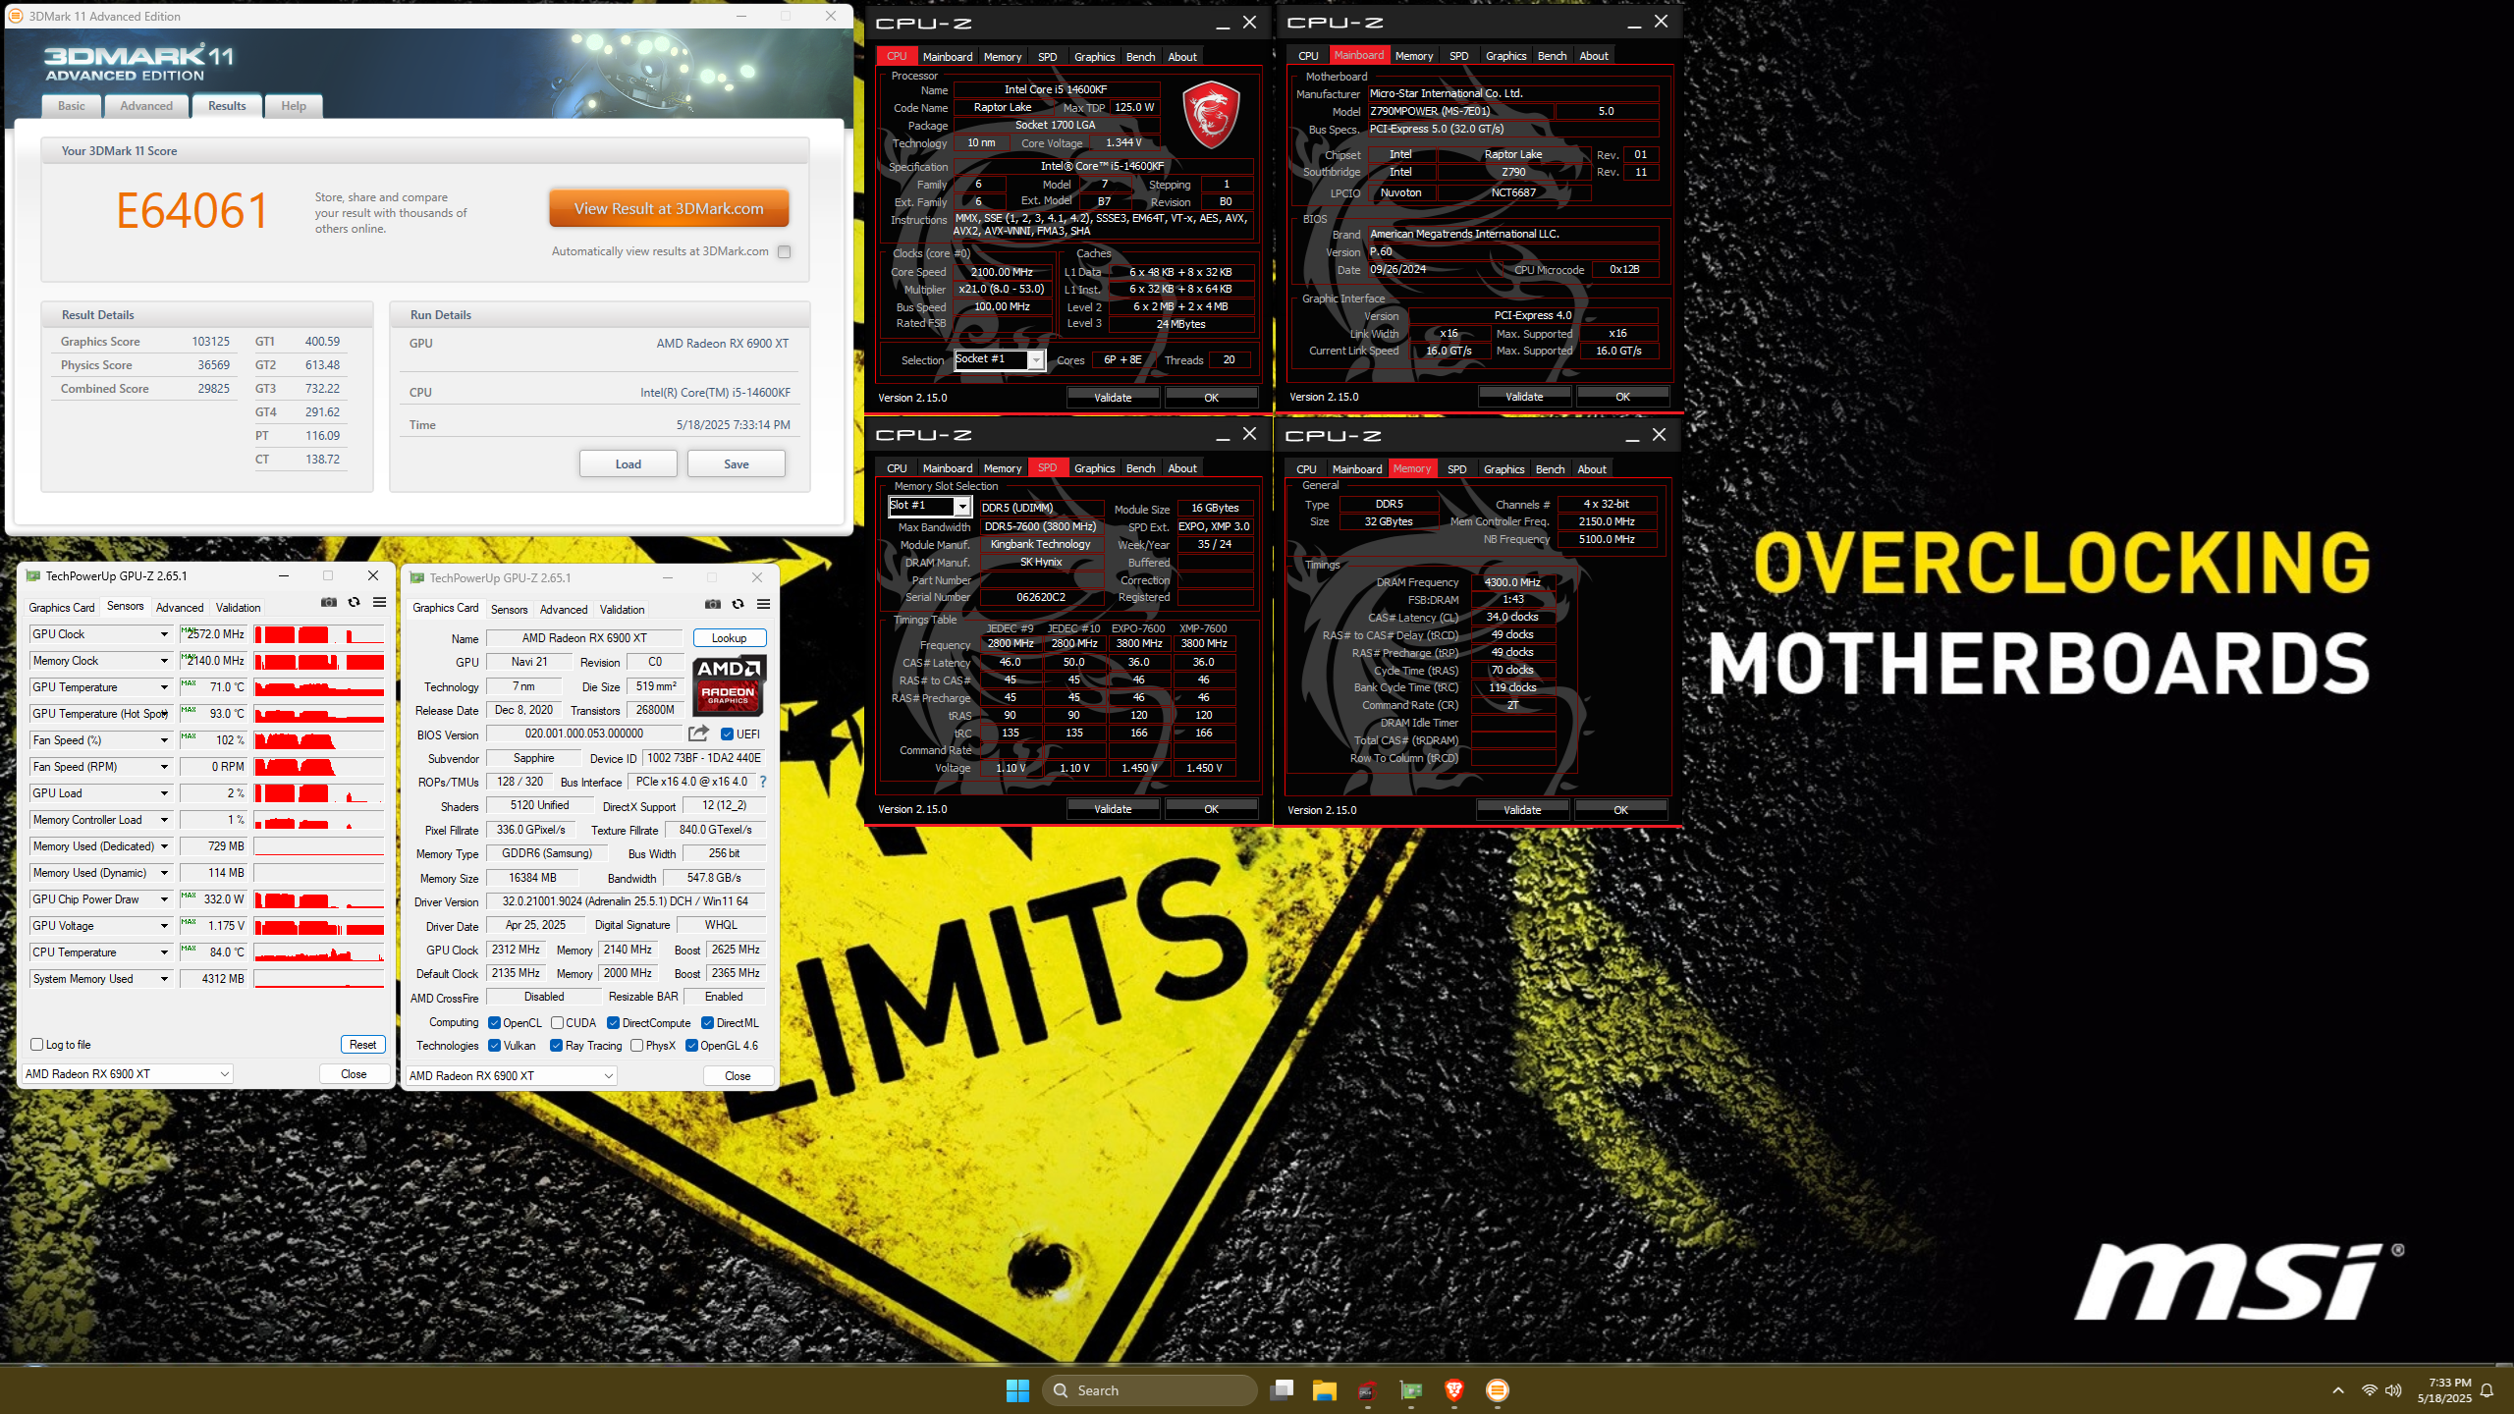Viewport: 2514px width, 1414px height.
Task: Click refresh icon in GPU-Z Graphics Card window
Action: coord(738,605)
